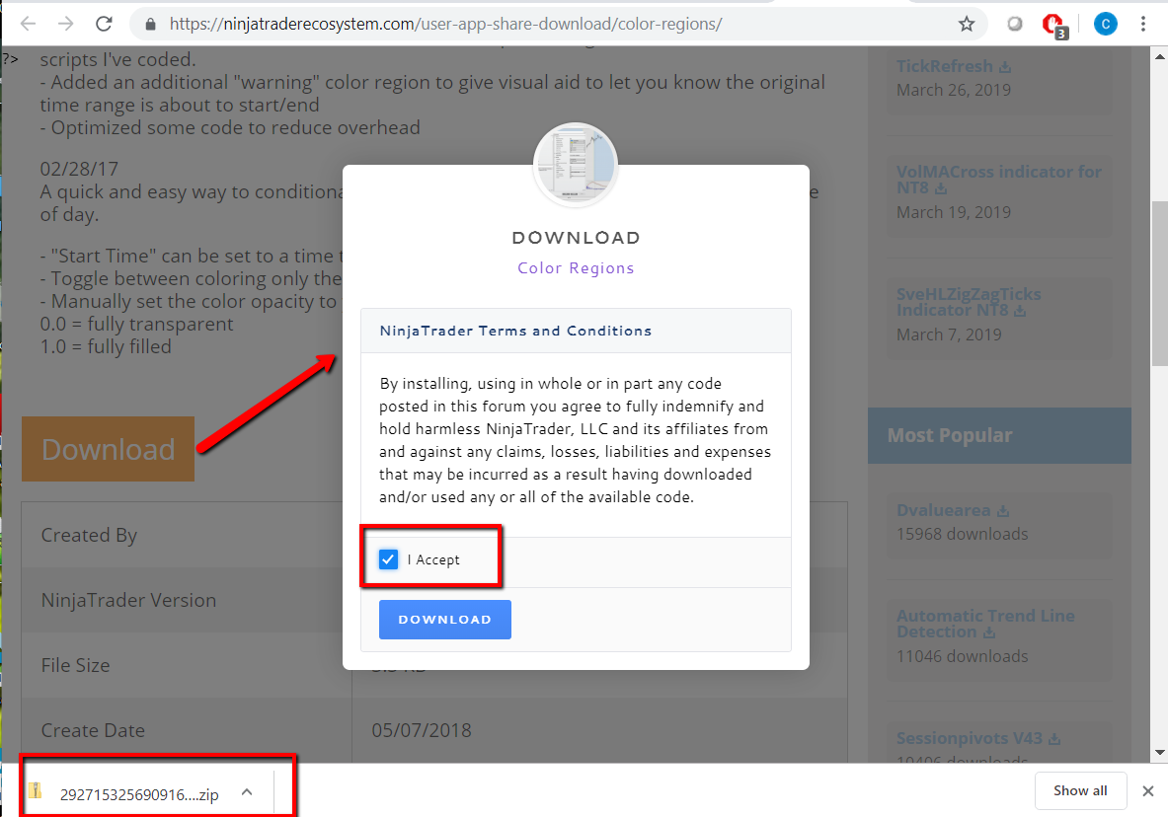This screenshot has width=1168, height=817.
Task: Click the orange Download button on page
Action: (108, 449)
